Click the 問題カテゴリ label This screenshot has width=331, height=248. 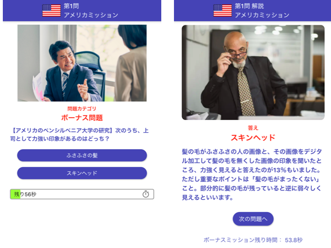click(x=82, y=109)
